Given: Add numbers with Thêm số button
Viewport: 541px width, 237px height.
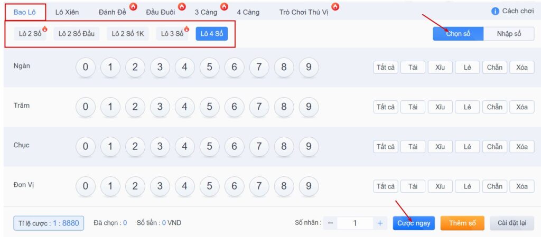Looking at the screenshot, I should [462, 223].
